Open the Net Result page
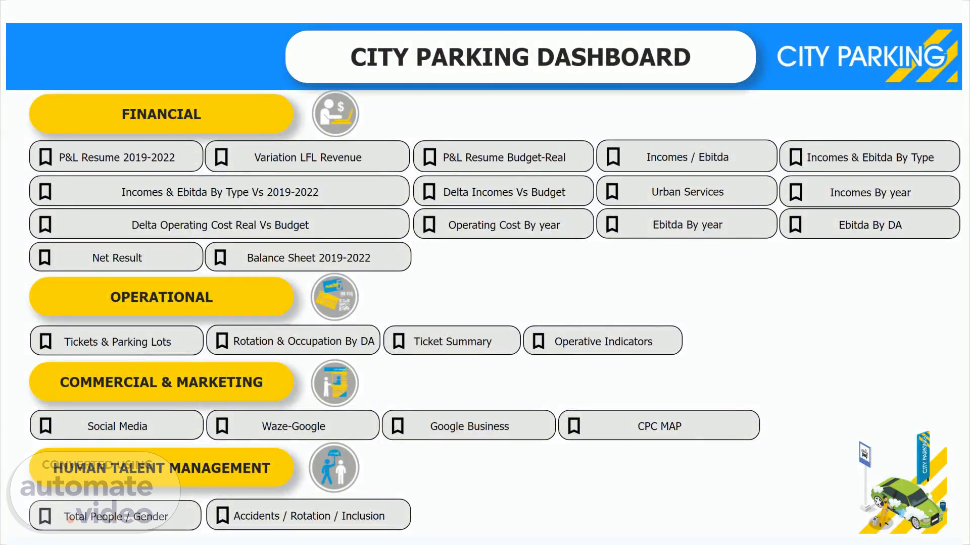This screenshot has height=545, width=970. [x=116, y=257]
